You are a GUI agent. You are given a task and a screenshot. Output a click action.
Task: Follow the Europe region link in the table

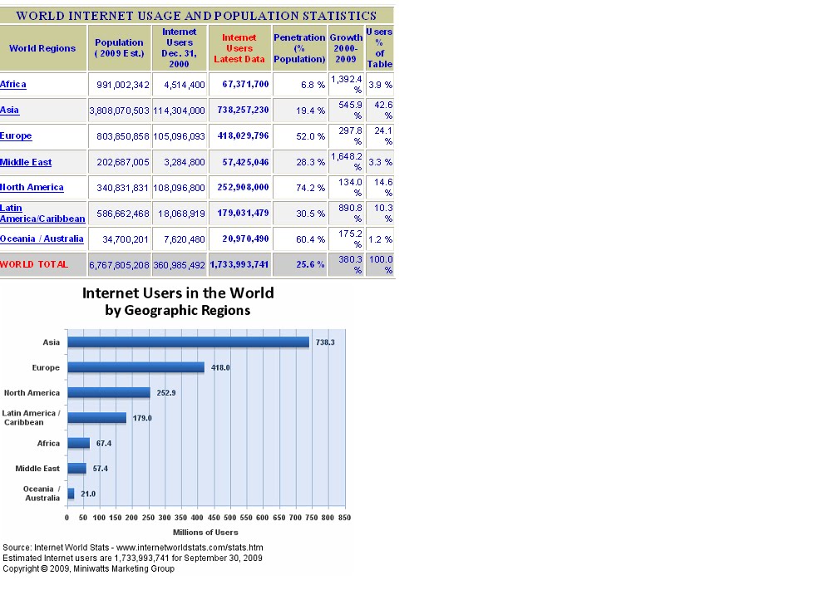pyautogui.click(x=16, y=135)
